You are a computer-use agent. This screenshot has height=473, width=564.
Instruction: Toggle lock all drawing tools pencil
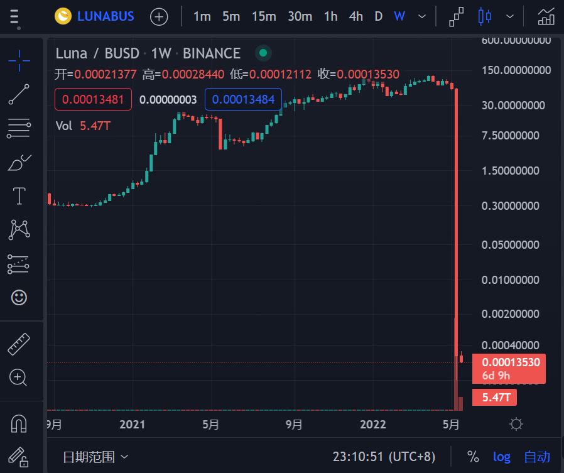click(x=18, y=457)
